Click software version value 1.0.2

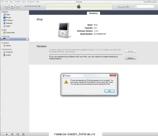coord(96,31)
